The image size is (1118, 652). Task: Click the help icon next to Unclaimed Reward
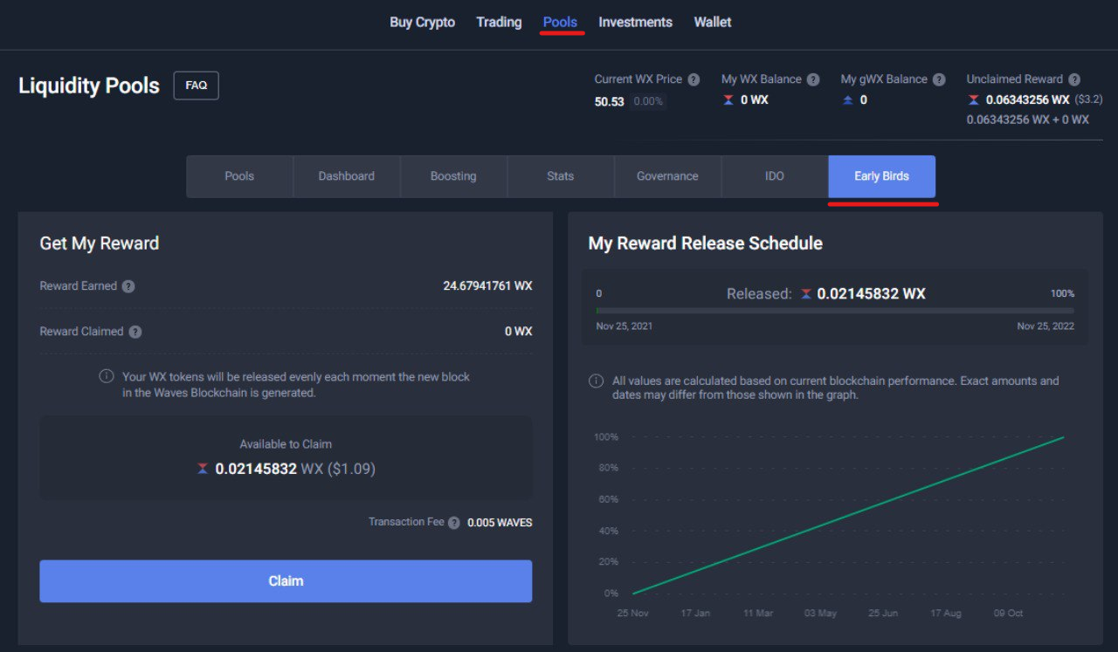pos(1074,79)
